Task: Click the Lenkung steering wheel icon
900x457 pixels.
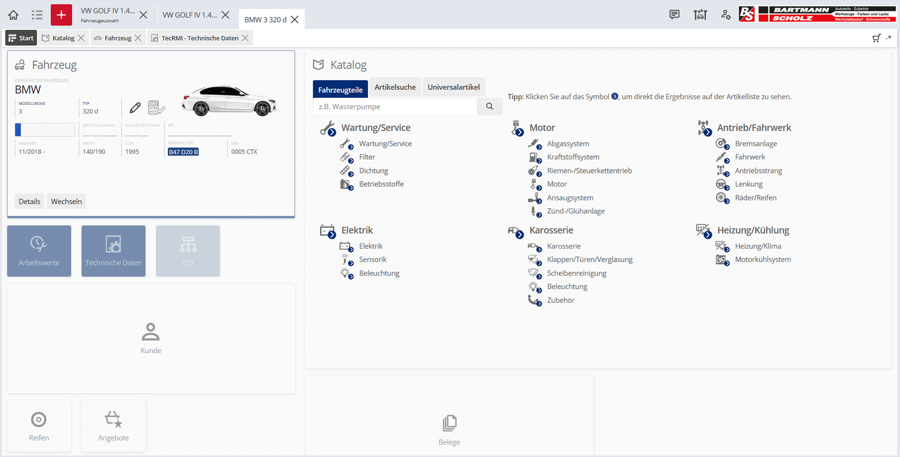Action: point(722,184)
